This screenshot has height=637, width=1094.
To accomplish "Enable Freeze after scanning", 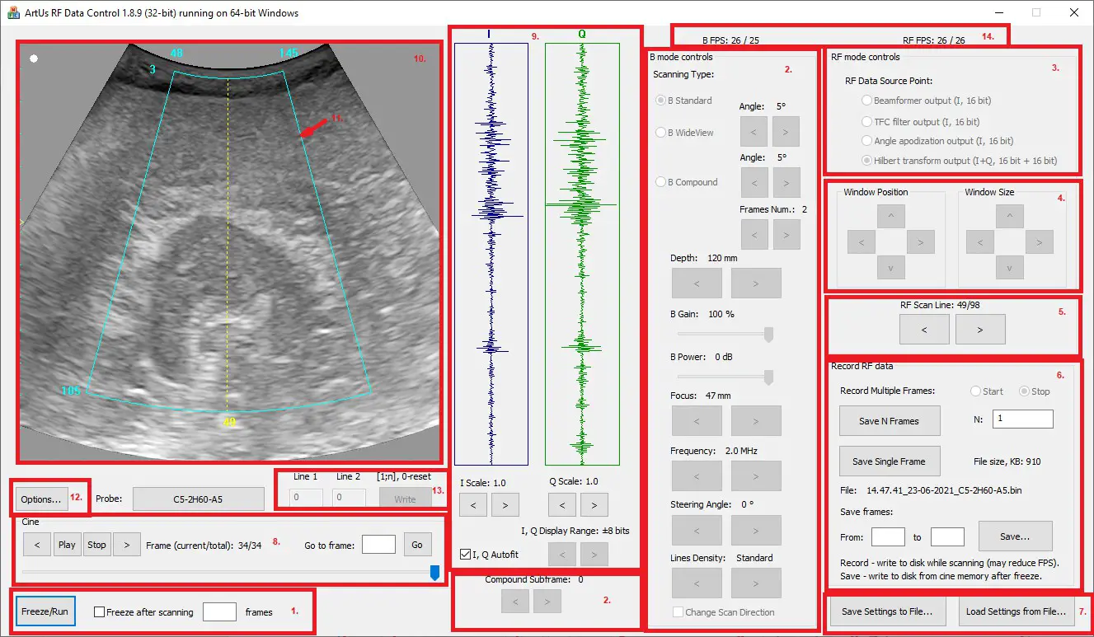I will [100, 611].
